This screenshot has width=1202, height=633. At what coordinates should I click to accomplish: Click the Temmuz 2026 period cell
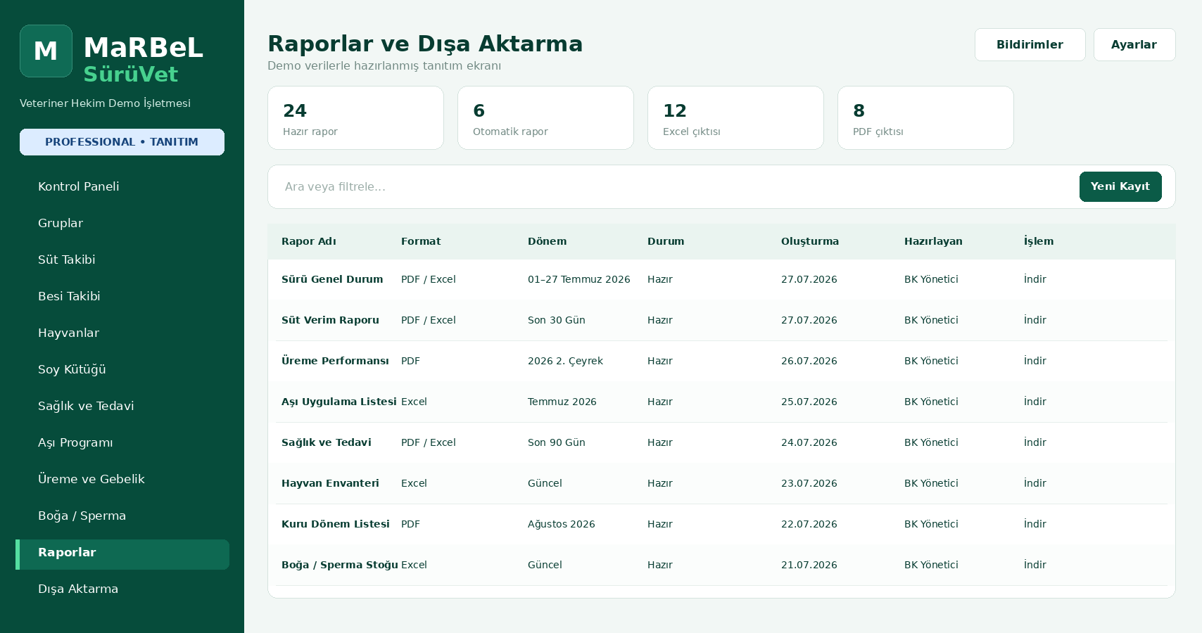pos(562,402)
